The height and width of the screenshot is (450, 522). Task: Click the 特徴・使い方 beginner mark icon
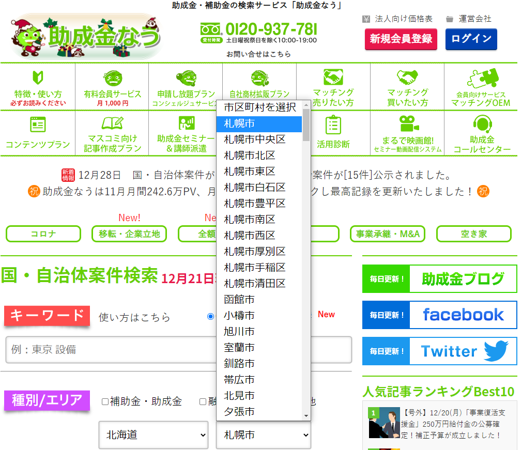click(x=37, y=78)
